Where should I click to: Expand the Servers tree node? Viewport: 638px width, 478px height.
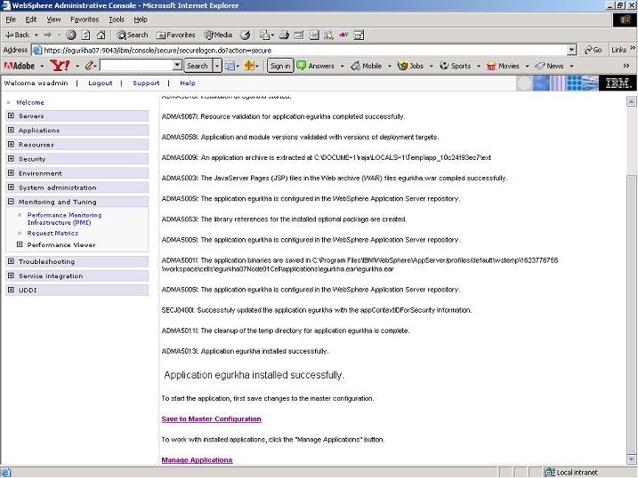[11, 116]
